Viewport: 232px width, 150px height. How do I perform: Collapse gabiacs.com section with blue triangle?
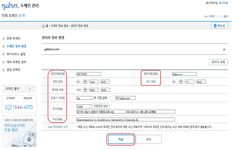(x=224, y=49)
